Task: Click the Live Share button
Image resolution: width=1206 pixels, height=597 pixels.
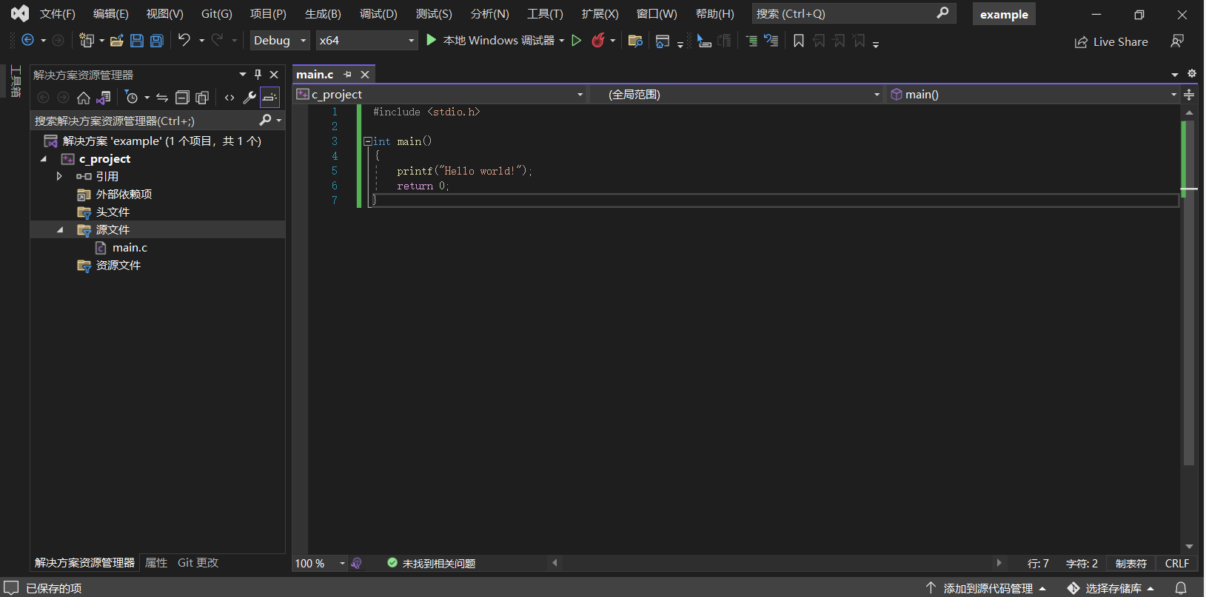Action: (x=1111, y=42)
